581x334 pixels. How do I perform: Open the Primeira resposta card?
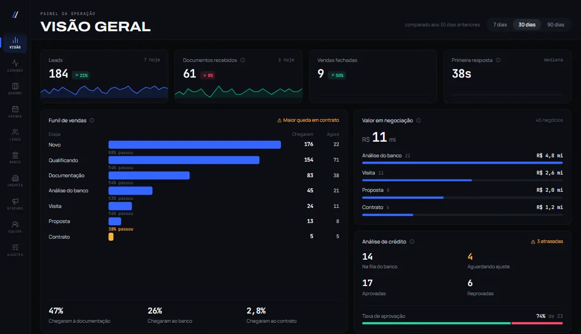tap(507, 76)
